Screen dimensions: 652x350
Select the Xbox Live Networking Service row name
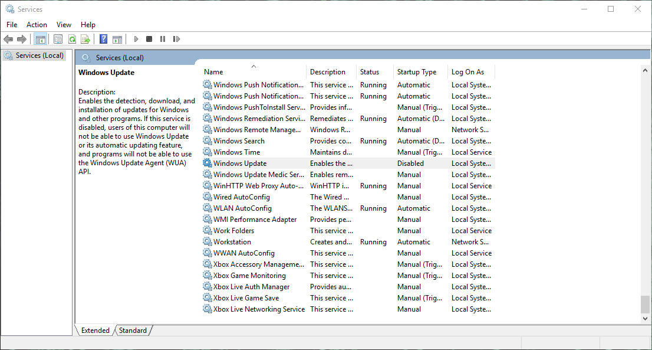point(259,309)
